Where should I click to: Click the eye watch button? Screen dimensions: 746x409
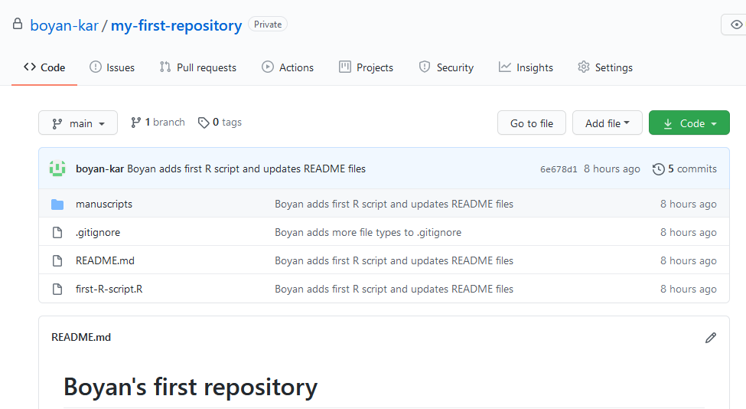click(x=735, y=25)
